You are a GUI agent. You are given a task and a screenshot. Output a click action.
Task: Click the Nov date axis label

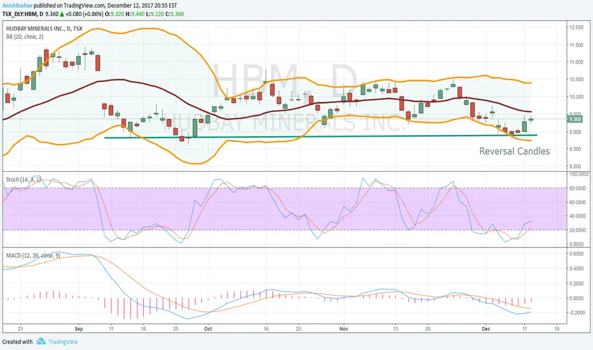click(344, 329)
